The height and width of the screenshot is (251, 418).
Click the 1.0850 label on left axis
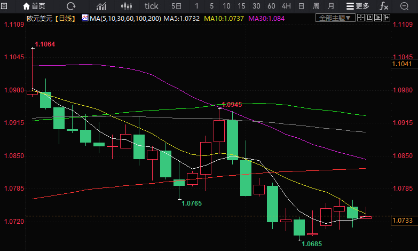click(14, 156)
